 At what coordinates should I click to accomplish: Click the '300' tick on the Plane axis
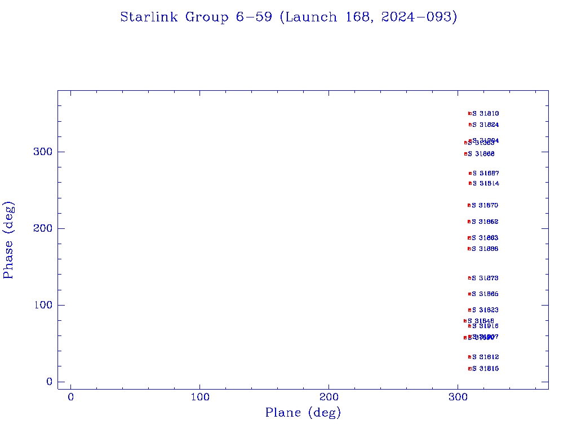click(x=458, y=397)
